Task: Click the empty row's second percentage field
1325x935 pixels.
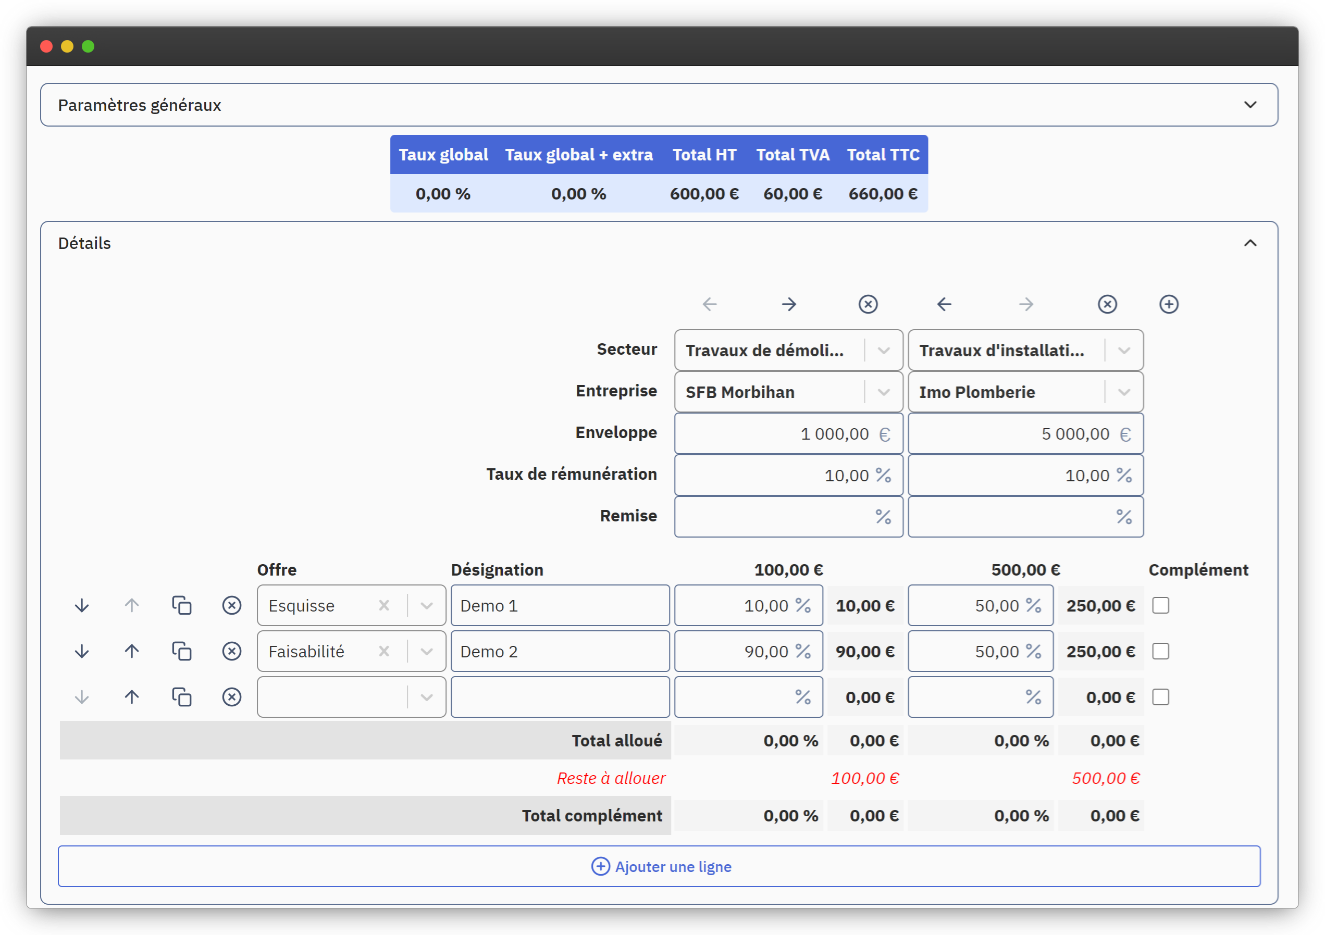Action: pyautogui.click(x=981, y=697)
